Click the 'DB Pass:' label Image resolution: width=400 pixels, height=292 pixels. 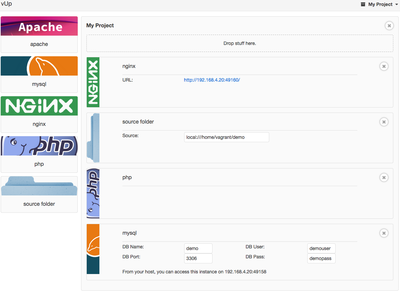255,257
